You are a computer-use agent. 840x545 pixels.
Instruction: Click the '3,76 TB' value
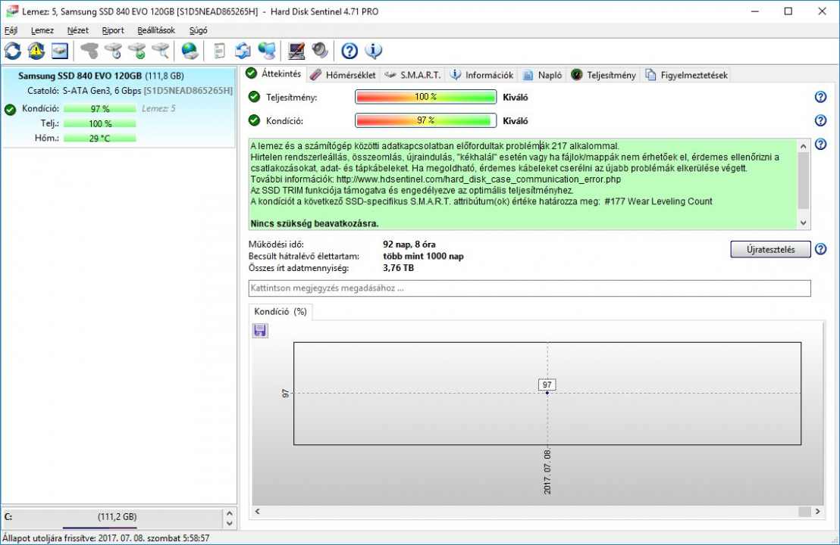[398, 268]
